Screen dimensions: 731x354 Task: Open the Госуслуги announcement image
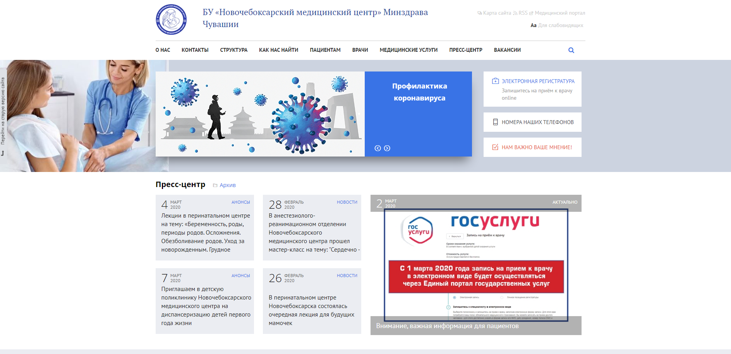pos(476,265)
